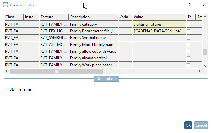Check the box for Family always vertical
This screenshot has height=133, width=212.
point(188,58)
